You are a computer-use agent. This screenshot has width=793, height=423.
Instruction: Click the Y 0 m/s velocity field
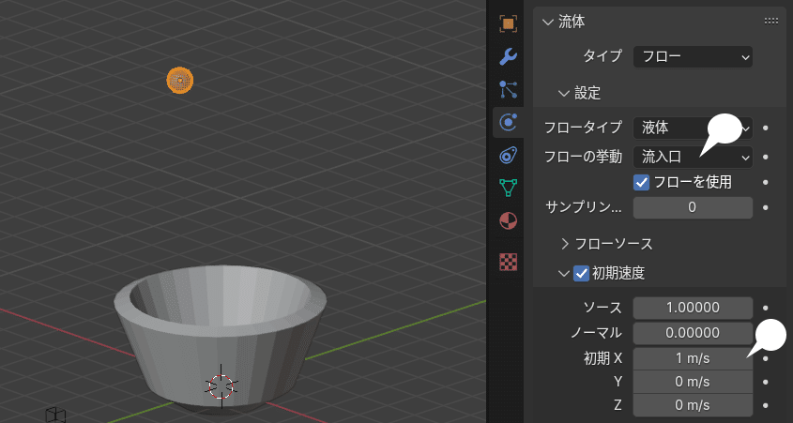(x=693, y=382)
